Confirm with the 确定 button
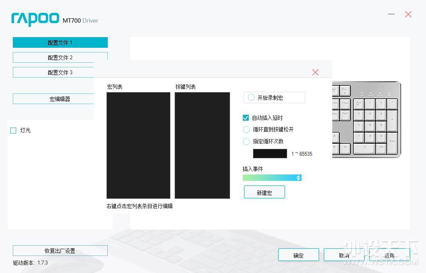This screenshot has width=426, height=273. [x=298, y=255]
